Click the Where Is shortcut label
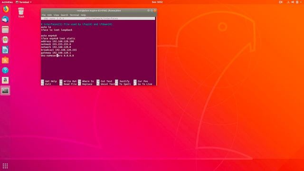This screenshot has width=304, height=171. point(88,81)
